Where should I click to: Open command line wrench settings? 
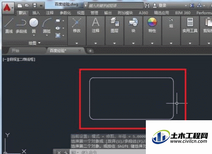pos(65,152)
